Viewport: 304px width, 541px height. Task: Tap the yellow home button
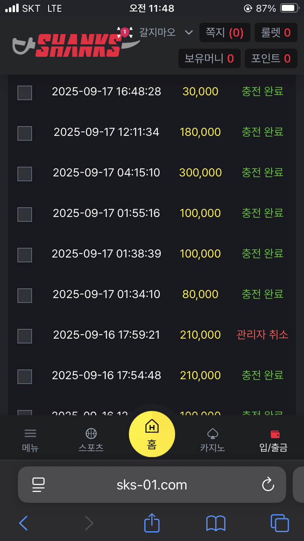coord(152,434)
